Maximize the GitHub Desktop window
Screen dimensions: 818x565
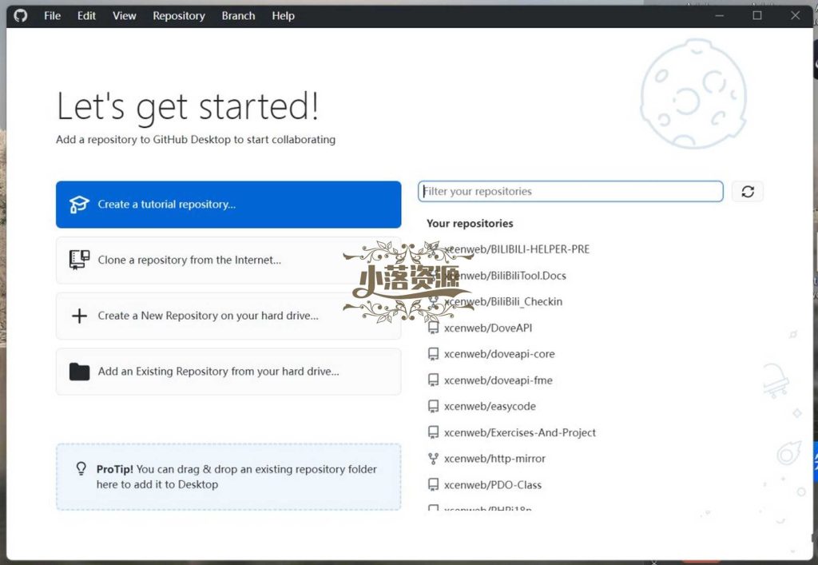[x=757, y=16]
